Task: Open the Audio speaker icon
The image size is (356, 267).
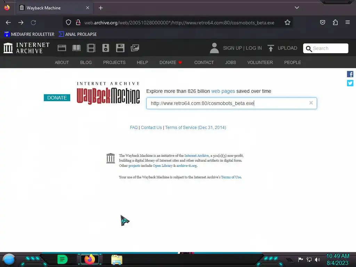Action: point(106,48)
